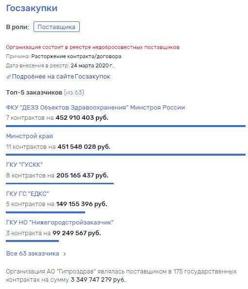Open ГКУ НО Нижегородстройзаказчик link
This screenshot has height=289, width=248.
click(60, 223)
